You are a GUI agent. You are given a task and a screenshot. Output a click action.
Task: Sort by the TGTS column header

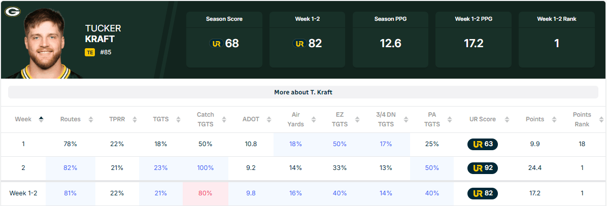point(161,119)
